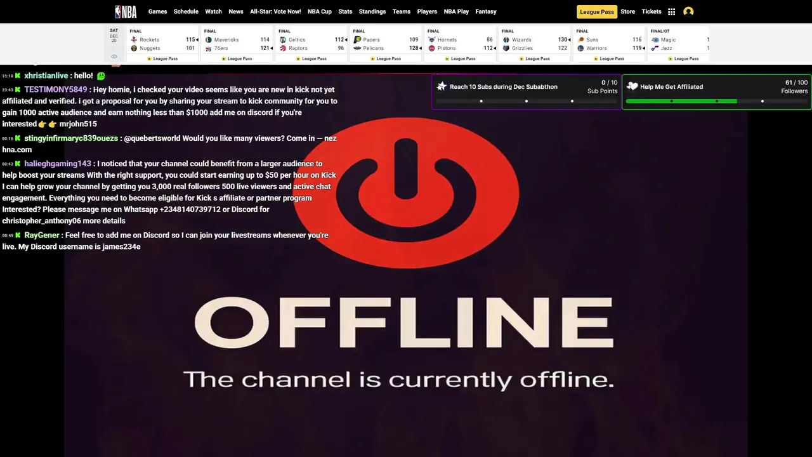Click the Magic team logo
The width and height of the screenshot is (812, 457).
click(655, 39)
